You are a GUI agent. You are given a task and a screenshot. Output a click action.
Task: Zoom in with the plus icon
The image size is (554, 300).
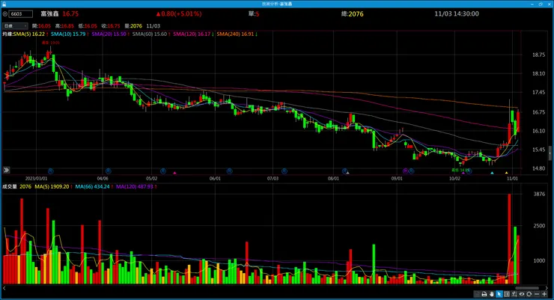pos(544,294)
